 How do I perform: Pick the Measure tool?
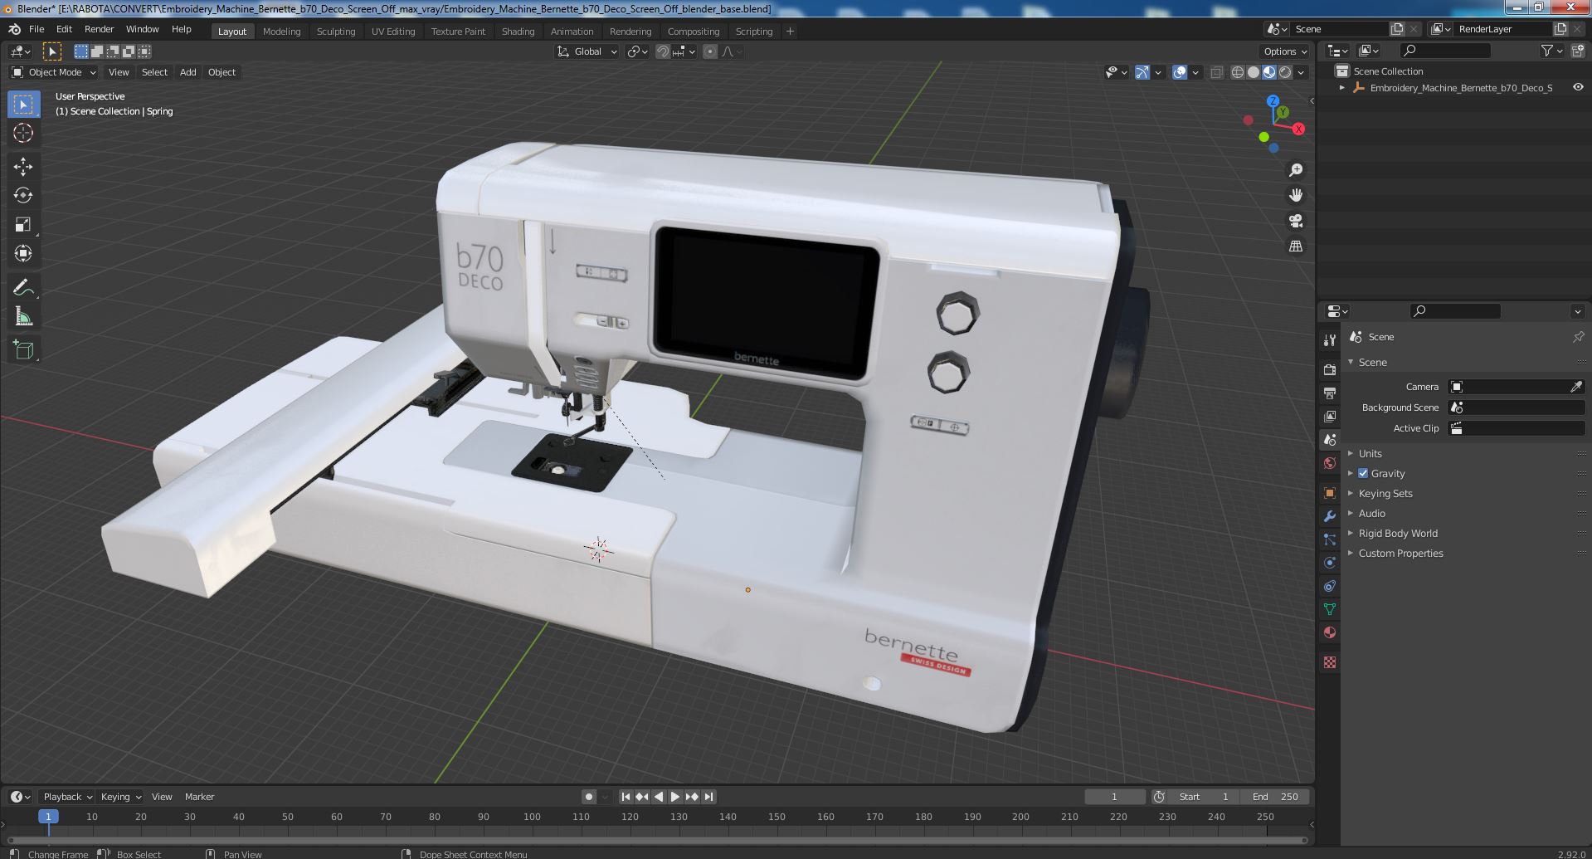coord(23,316)
